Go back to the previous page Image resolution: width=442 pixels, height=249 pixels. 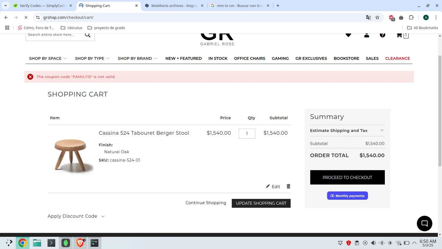tap(6, 17)
